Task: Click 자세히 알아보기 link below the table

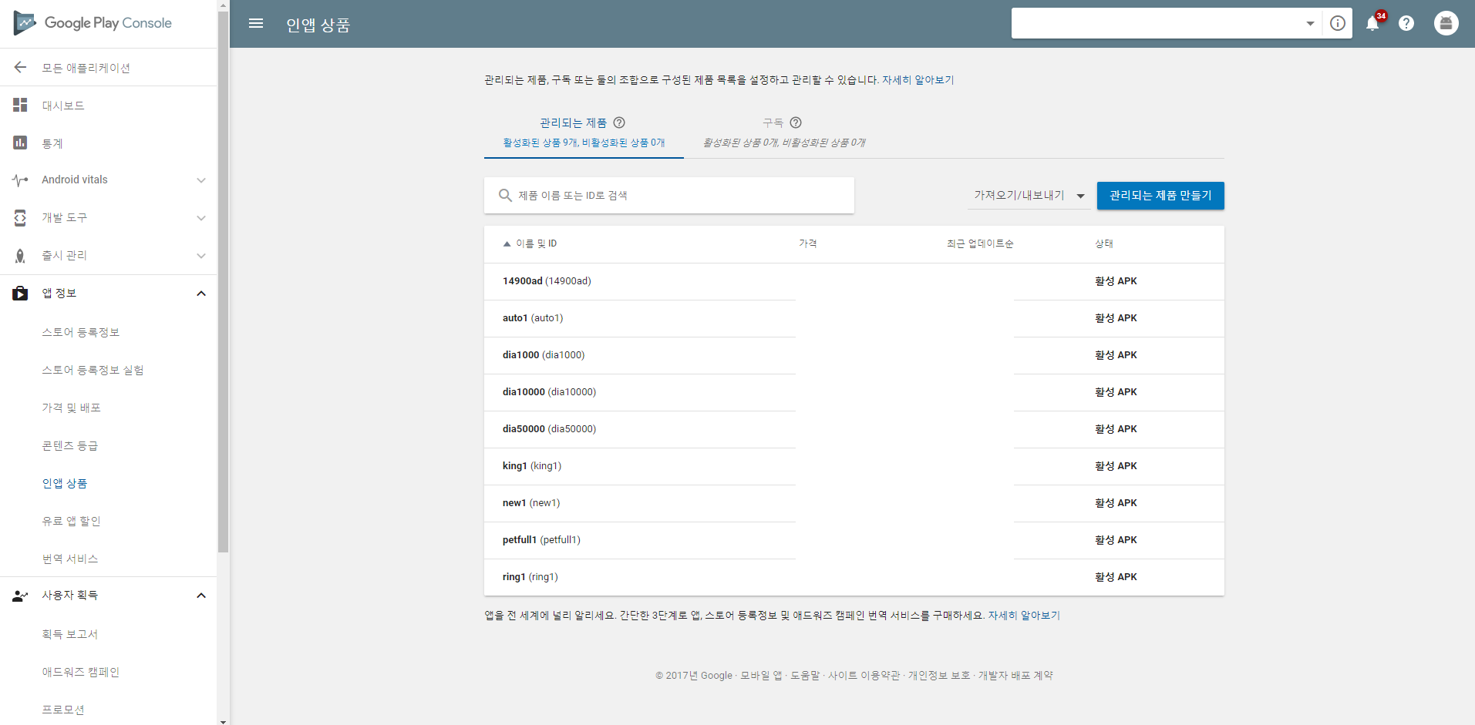Action: [1024, 616]
